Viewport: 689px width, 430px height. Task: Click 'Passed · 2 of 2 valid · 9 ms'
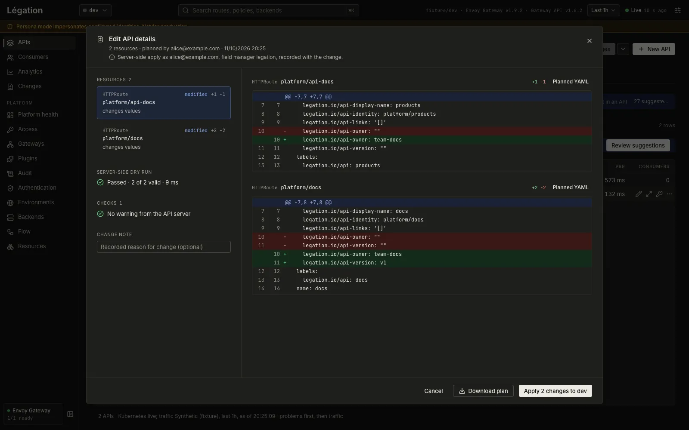point(143,182)
